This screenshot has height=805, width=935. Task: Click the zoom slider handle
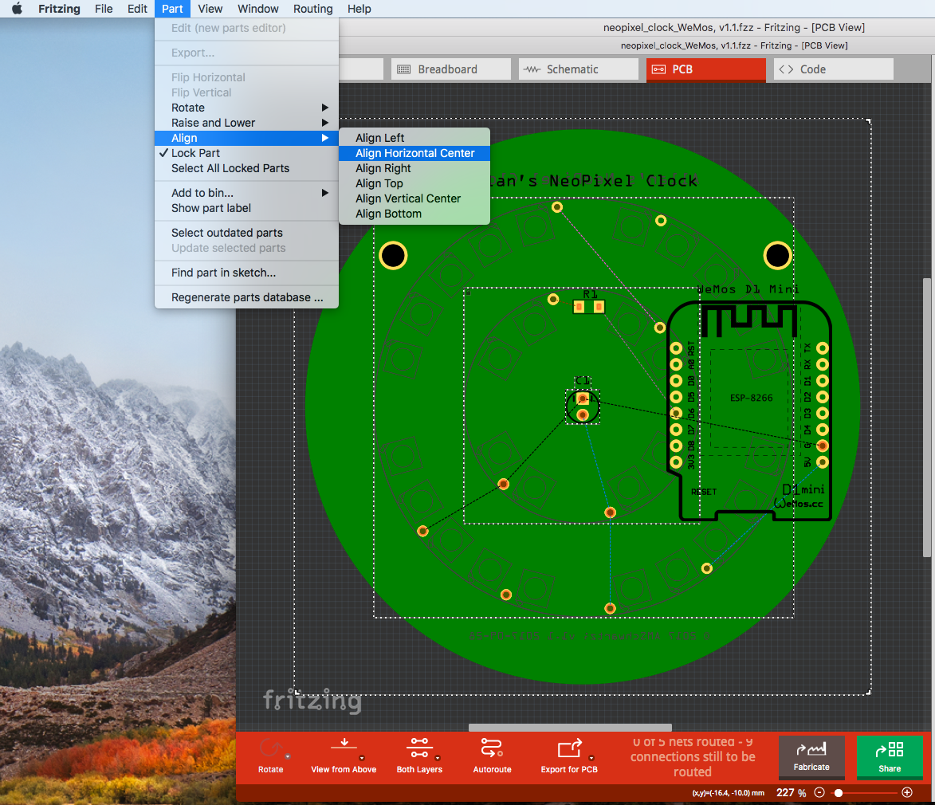click(839, 793)
